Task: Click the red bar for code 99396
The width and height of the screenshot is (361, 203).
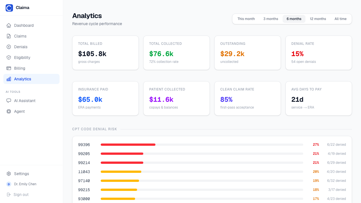Action: click(x=128, y=145)
